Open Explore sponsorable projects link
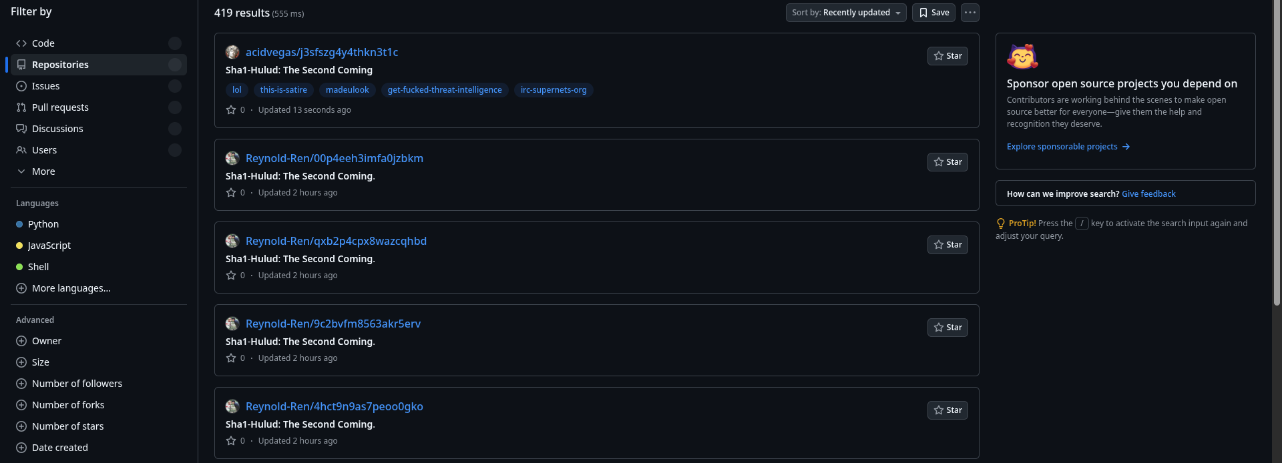 [1068, 147]
